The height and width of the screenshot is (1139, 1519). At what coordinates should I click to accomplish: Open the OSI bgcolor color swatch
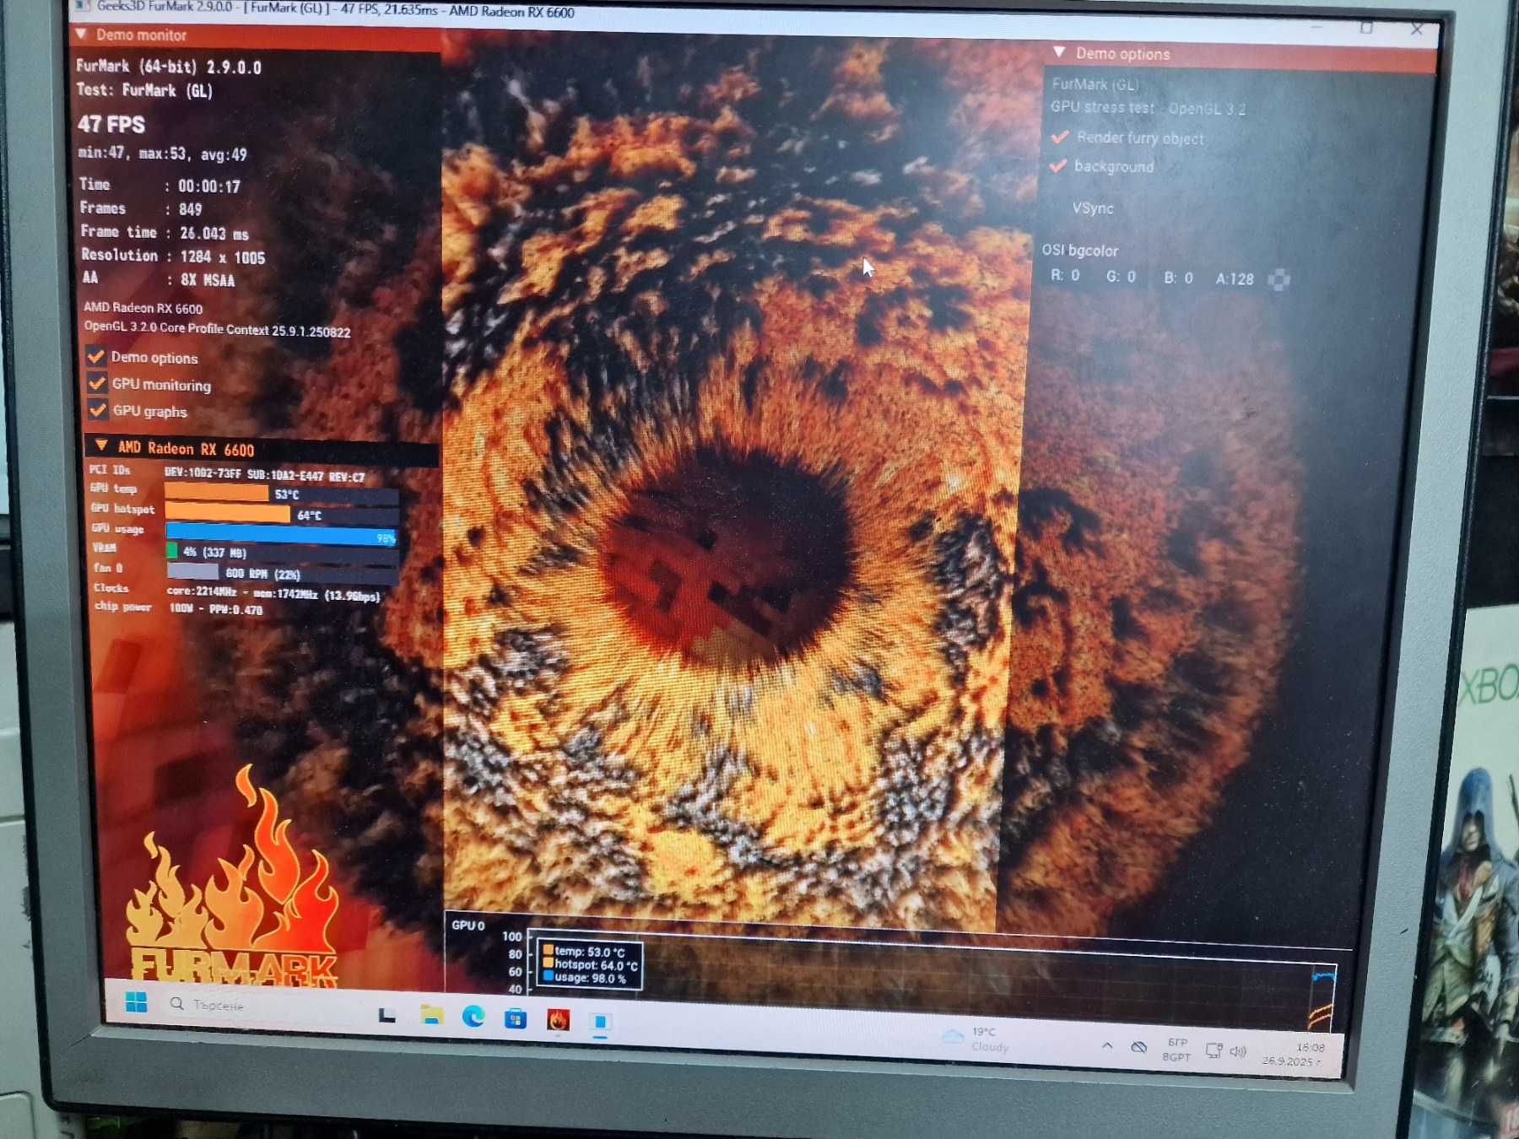coord(1279,279)
